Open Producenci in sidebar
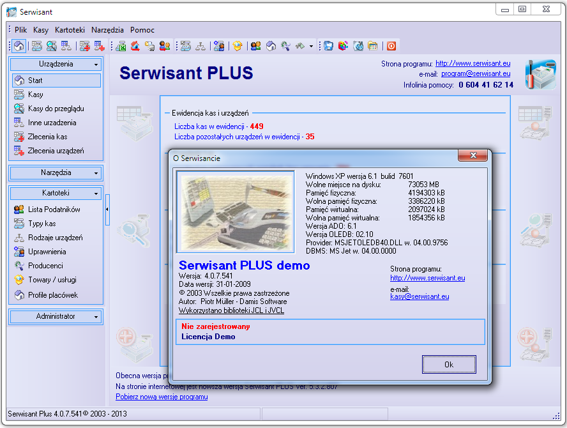 56,266
